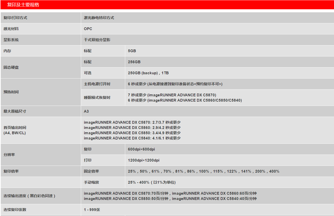Click the 预热时间 row label
This screenshot has height=216, width=334.
coord(11,92)
